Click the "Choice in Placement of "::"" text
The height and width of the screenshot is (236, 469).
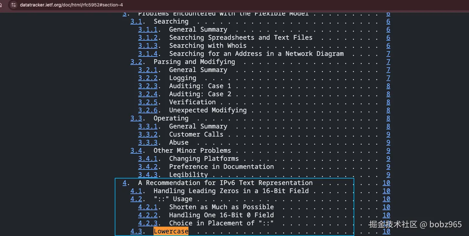pyautogui.click(x=221, y=223)
